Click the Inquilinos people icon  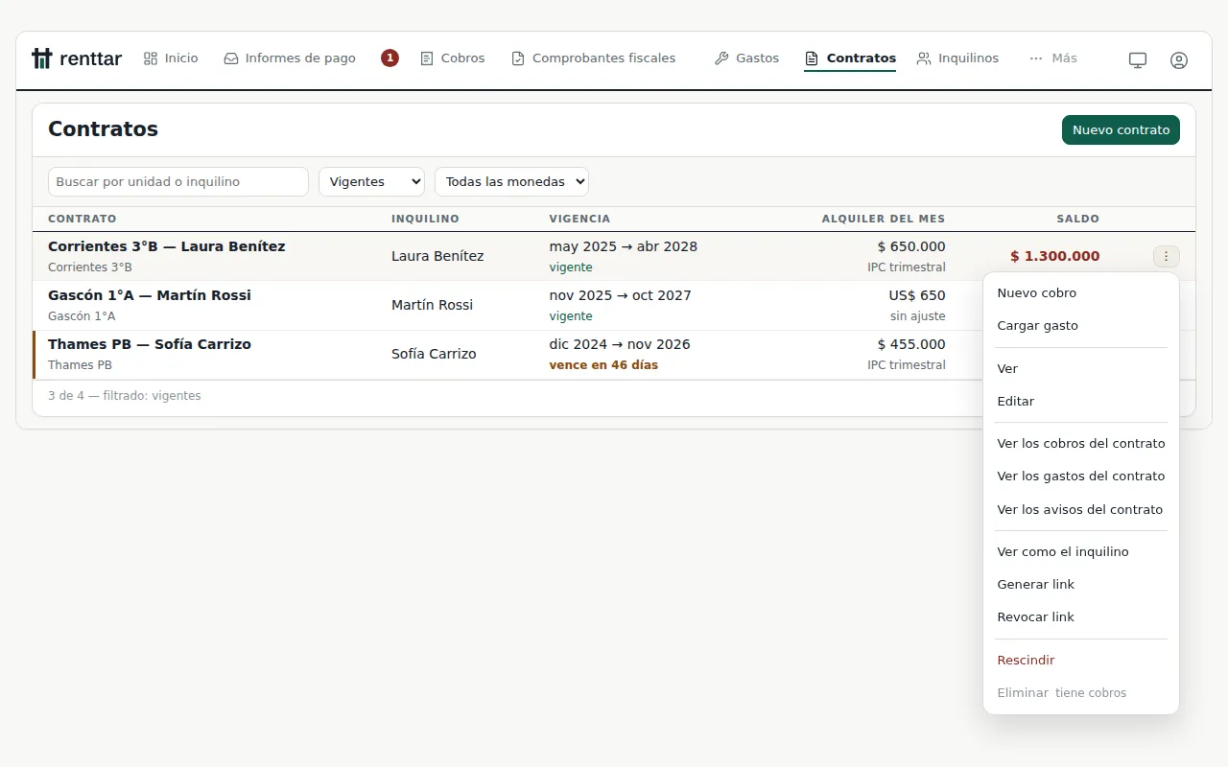click(x=924, y=58)
